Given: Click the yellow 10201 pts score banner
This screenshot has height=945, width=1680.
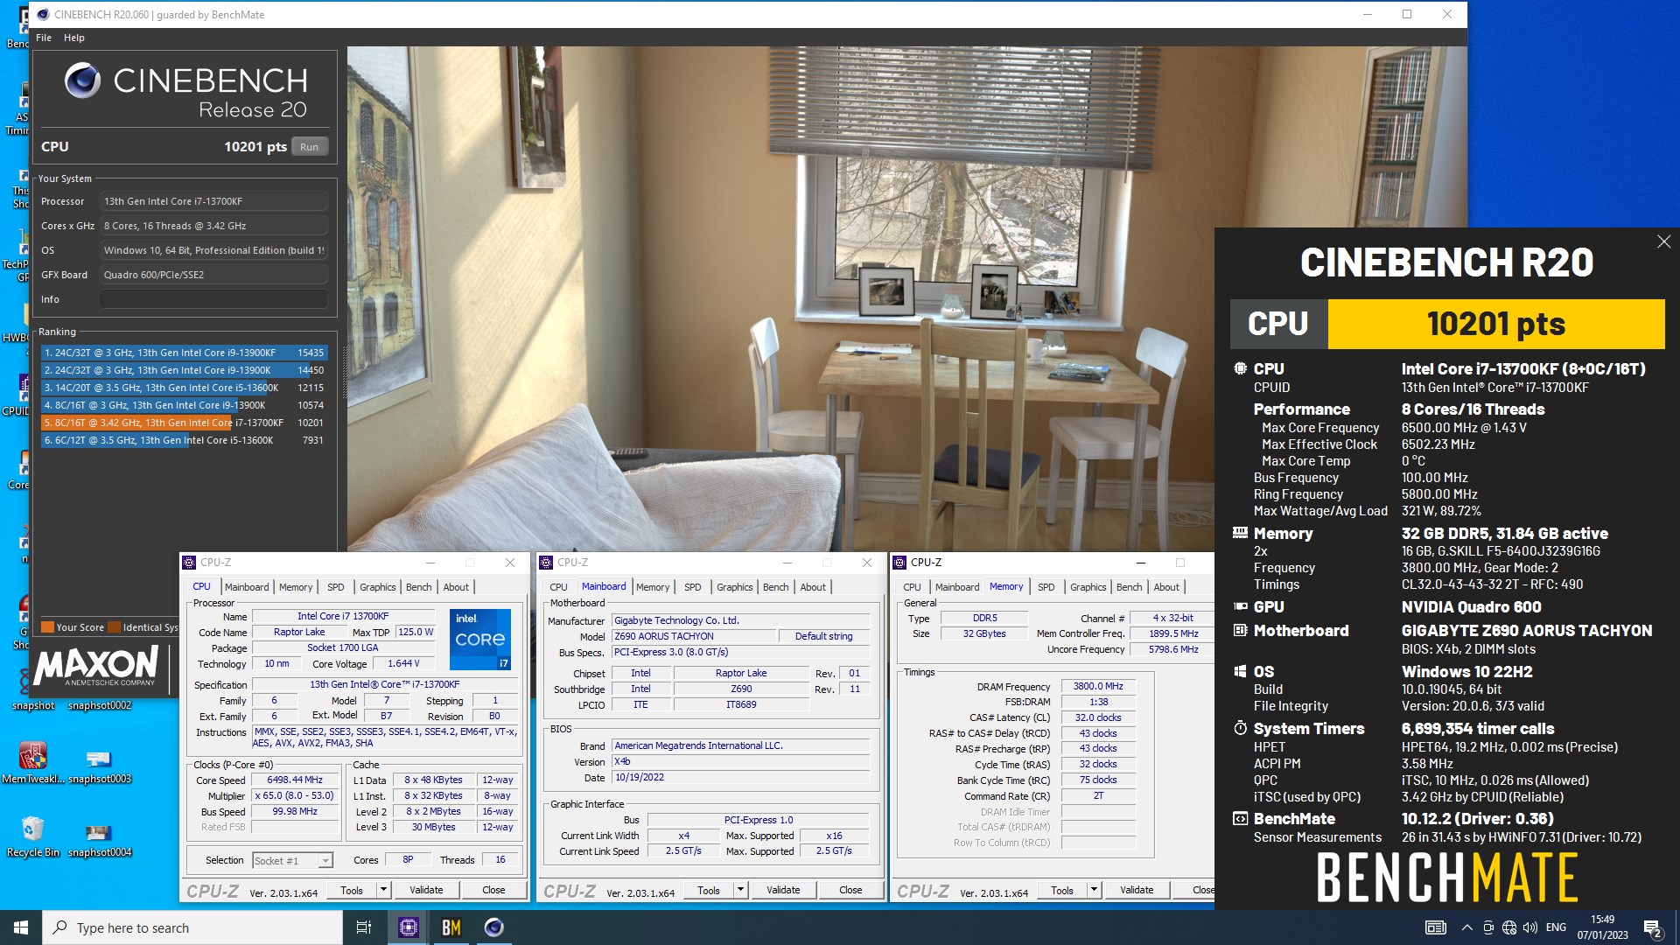Looking at the screenshot, I should pos(1496,324).
